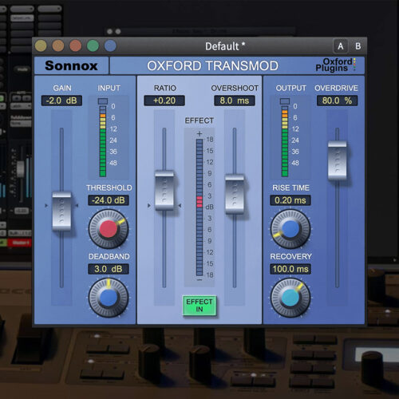Switch to preset slot B
This screenshot has width=399, height=399.
358,46
